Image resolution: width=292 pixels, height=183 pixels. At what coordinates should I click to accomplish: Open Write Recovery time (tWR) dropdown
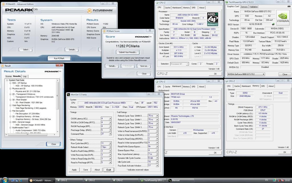coord(110,155)
